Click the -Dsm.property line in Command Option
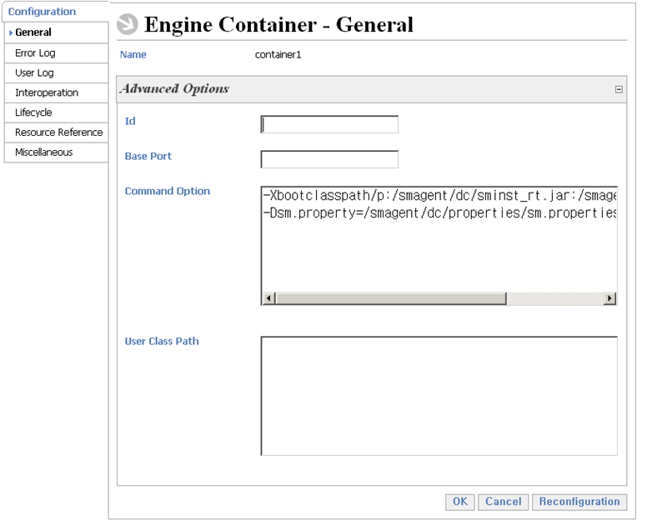 pyautogui.click(x=440, y=213)
